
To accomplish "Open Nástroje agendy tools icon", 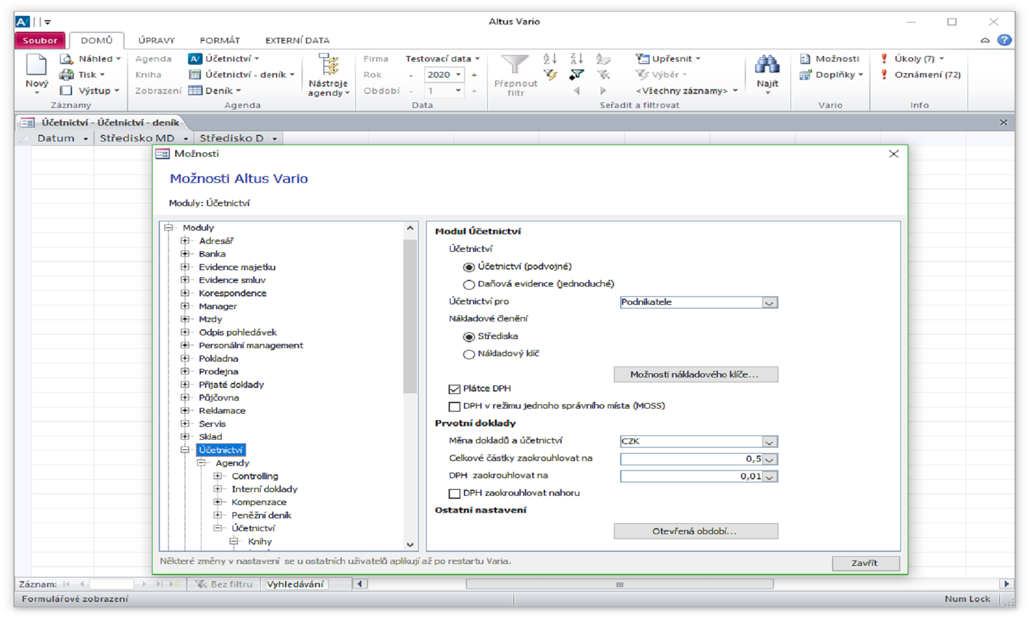I will (x=328, y=65).
